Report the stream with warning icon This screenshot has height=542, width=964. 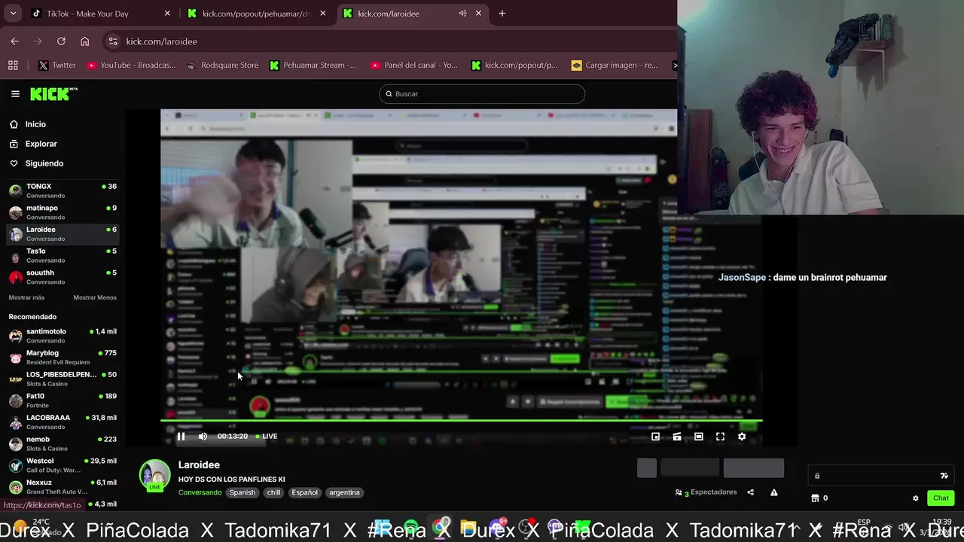tap(773, 492)
